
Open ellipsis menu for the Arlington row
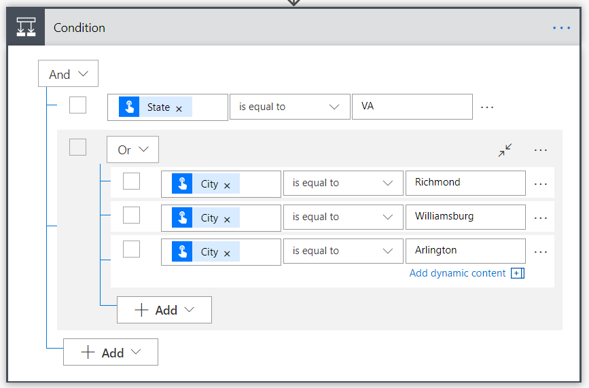click(x=541, y=252)
